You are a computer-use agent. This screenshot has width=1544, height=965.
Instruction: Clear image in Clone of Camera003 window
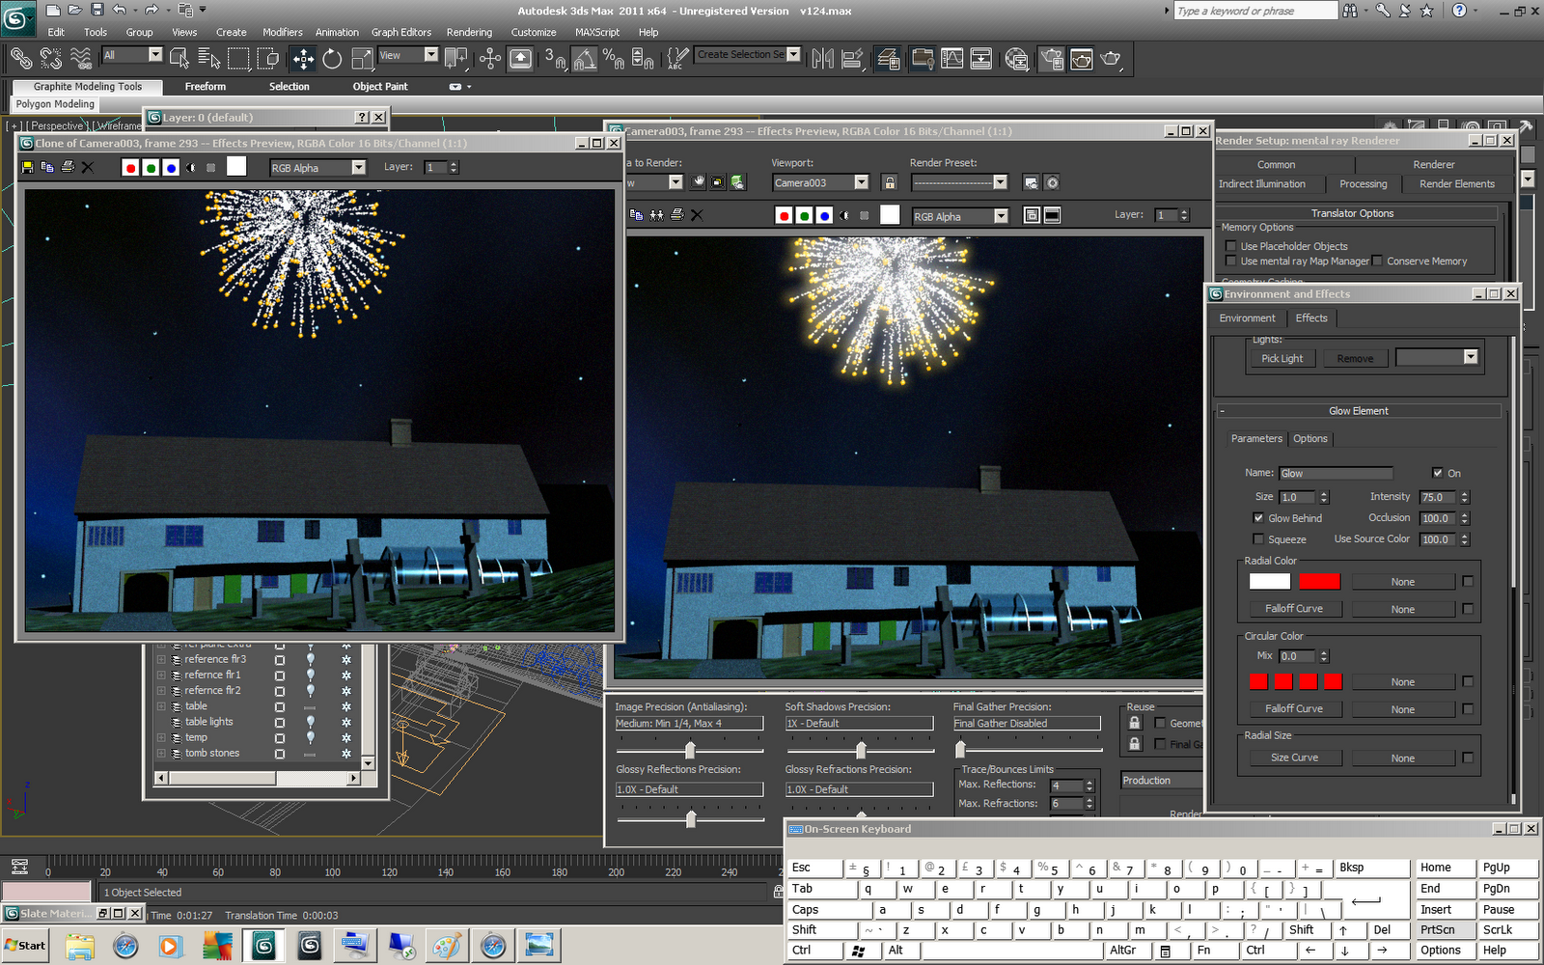pyautogui.click(x=88, y=167)
